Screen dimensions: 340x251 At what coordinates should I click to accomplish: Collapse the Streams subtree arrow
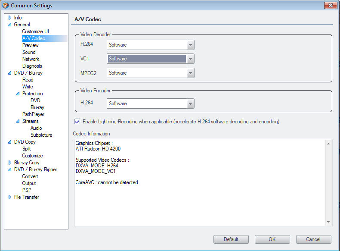[x=18, y=122]
